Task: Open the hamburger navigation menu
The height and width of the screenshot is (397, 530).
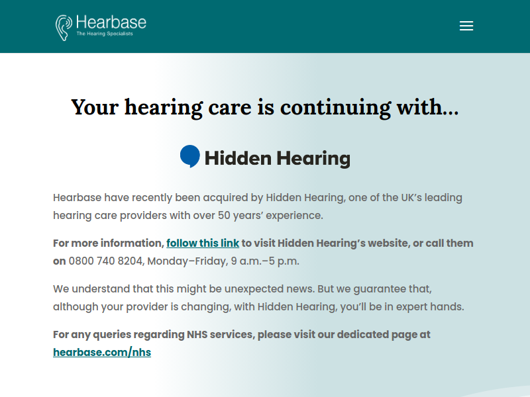Action: point(466,26)
